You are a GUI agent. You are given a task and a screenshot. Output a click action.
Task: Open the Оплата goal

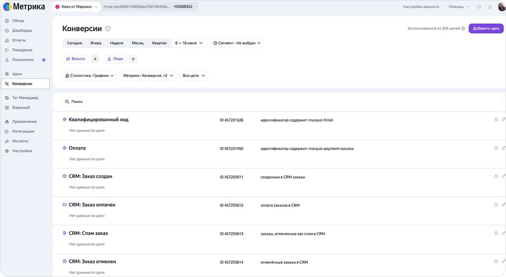77,148
